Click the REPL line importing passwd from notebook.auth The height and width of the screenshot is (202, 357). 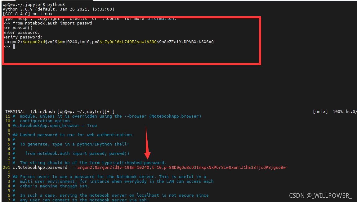48,23
